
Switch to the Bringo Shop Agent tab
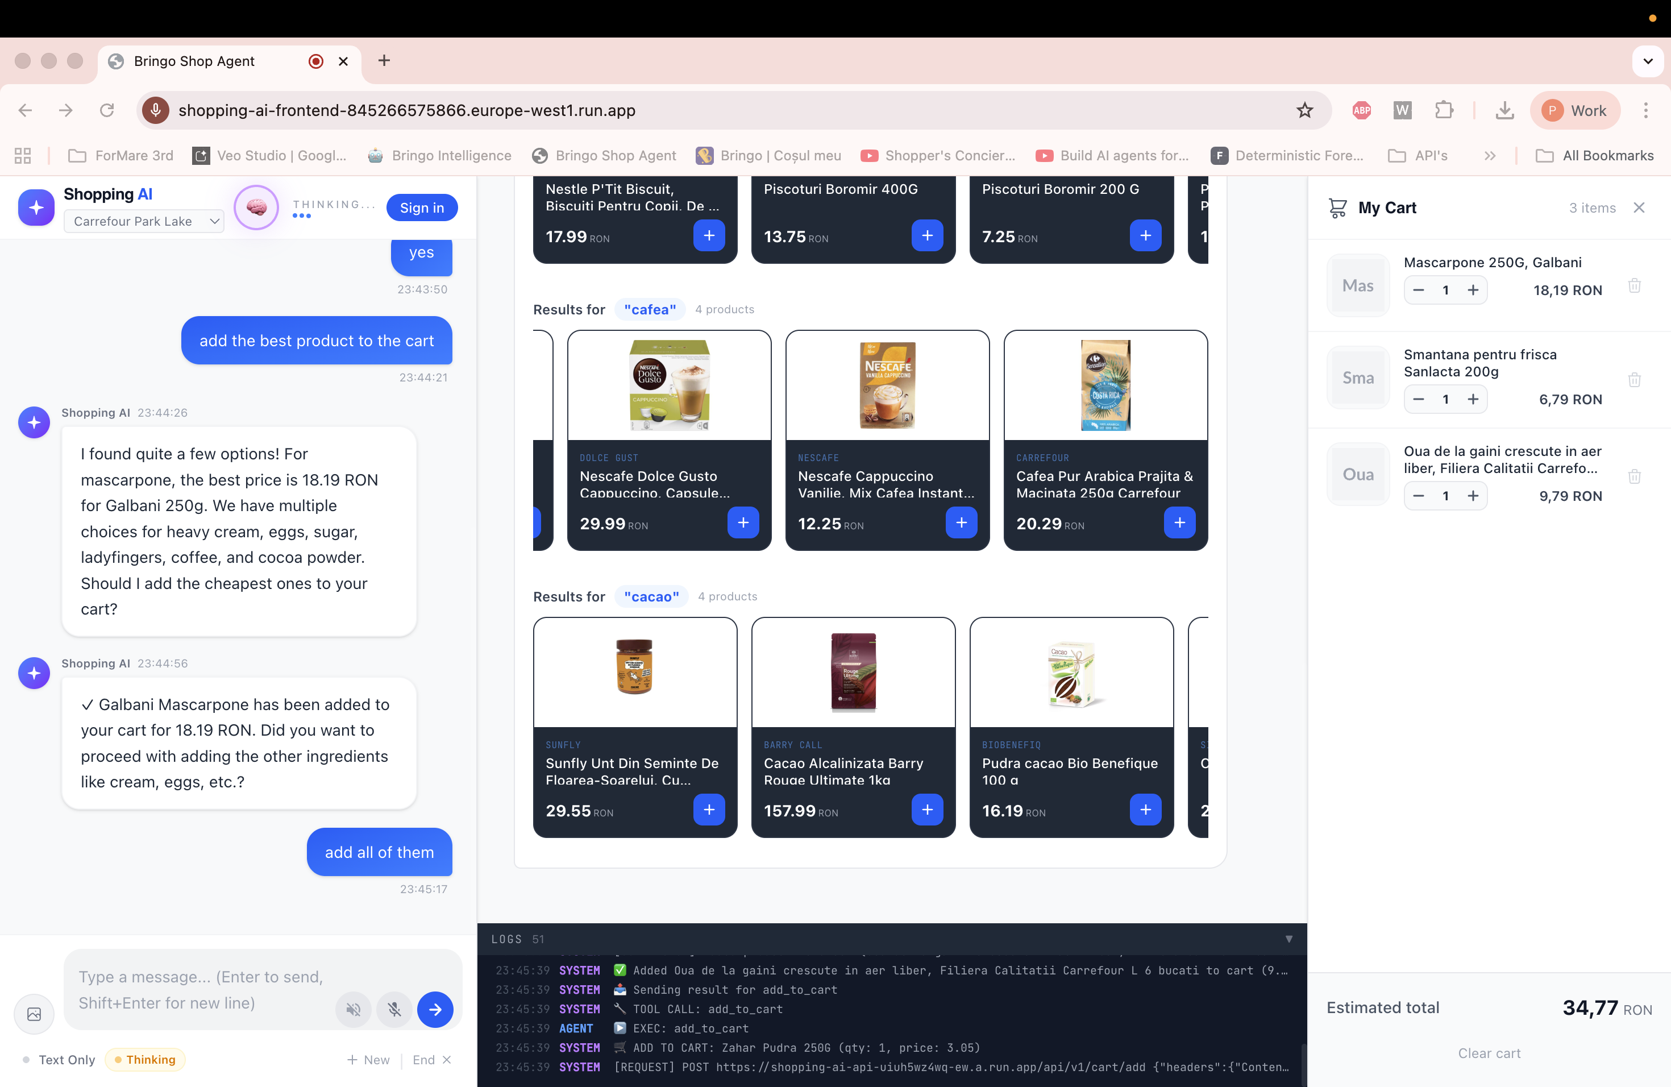point(194,61)
